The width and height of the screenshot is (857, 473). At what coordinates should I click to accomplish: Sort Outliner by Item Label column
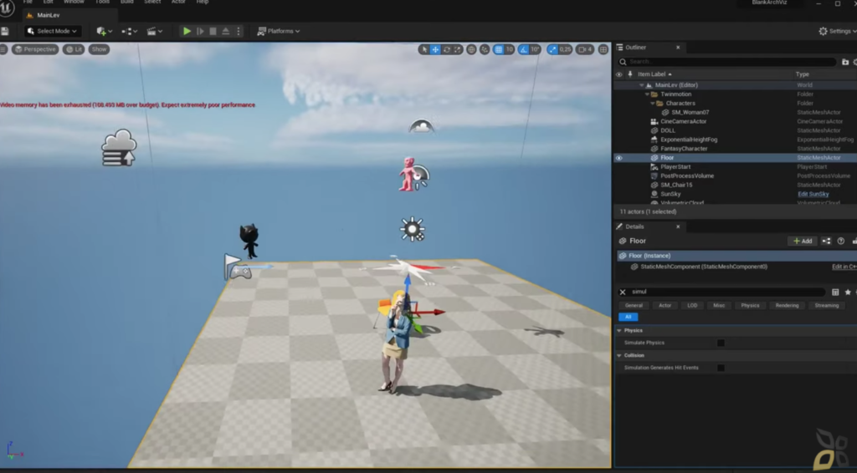pyautogui.click(x=654, y=74)
